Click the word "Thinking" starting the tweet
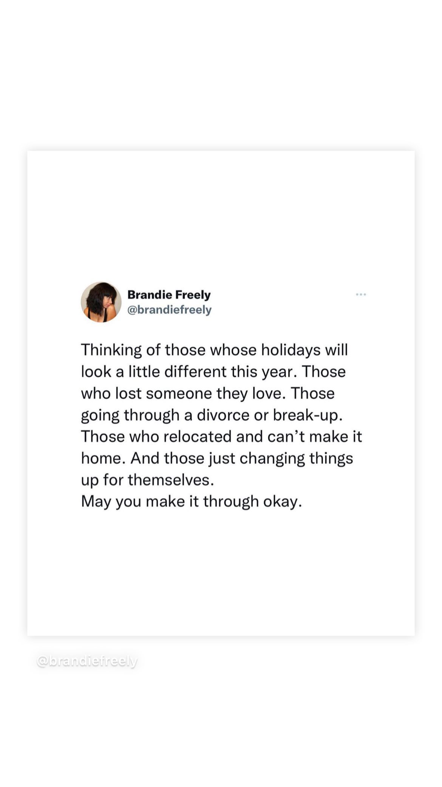Viewport: 442px width, 787px height. point(111,350)
